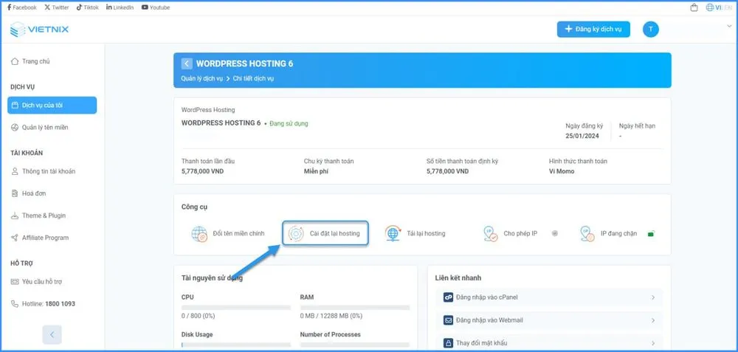
Task: Click Quản lý dịch vụ breadcrumb
Action: click(202, 78)
